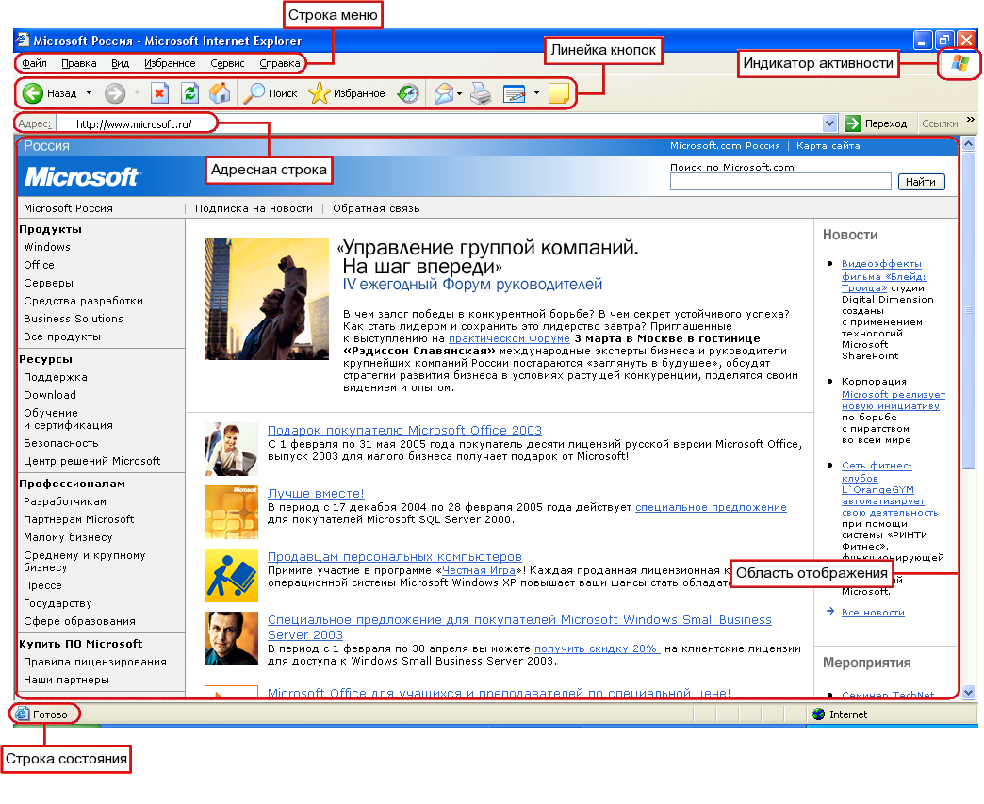Click the scrollbar down arrow
This screenshot has width=984, height=804.
pos(969,692)
